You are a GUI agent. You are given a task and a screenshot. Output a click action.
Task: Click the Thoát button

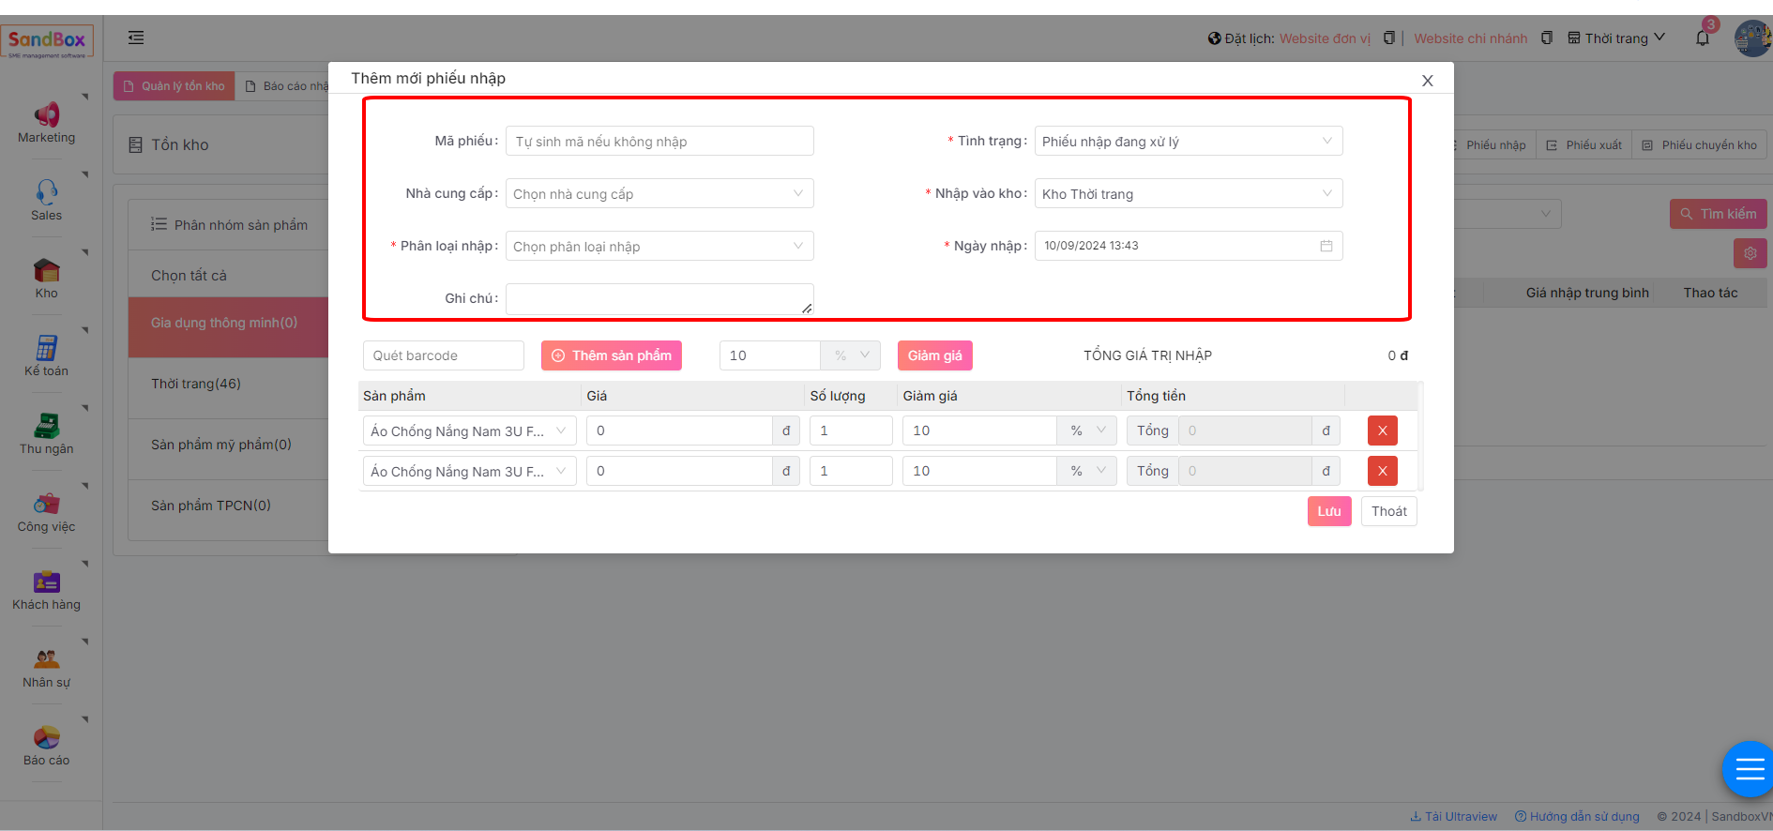tap(1388, 511)
